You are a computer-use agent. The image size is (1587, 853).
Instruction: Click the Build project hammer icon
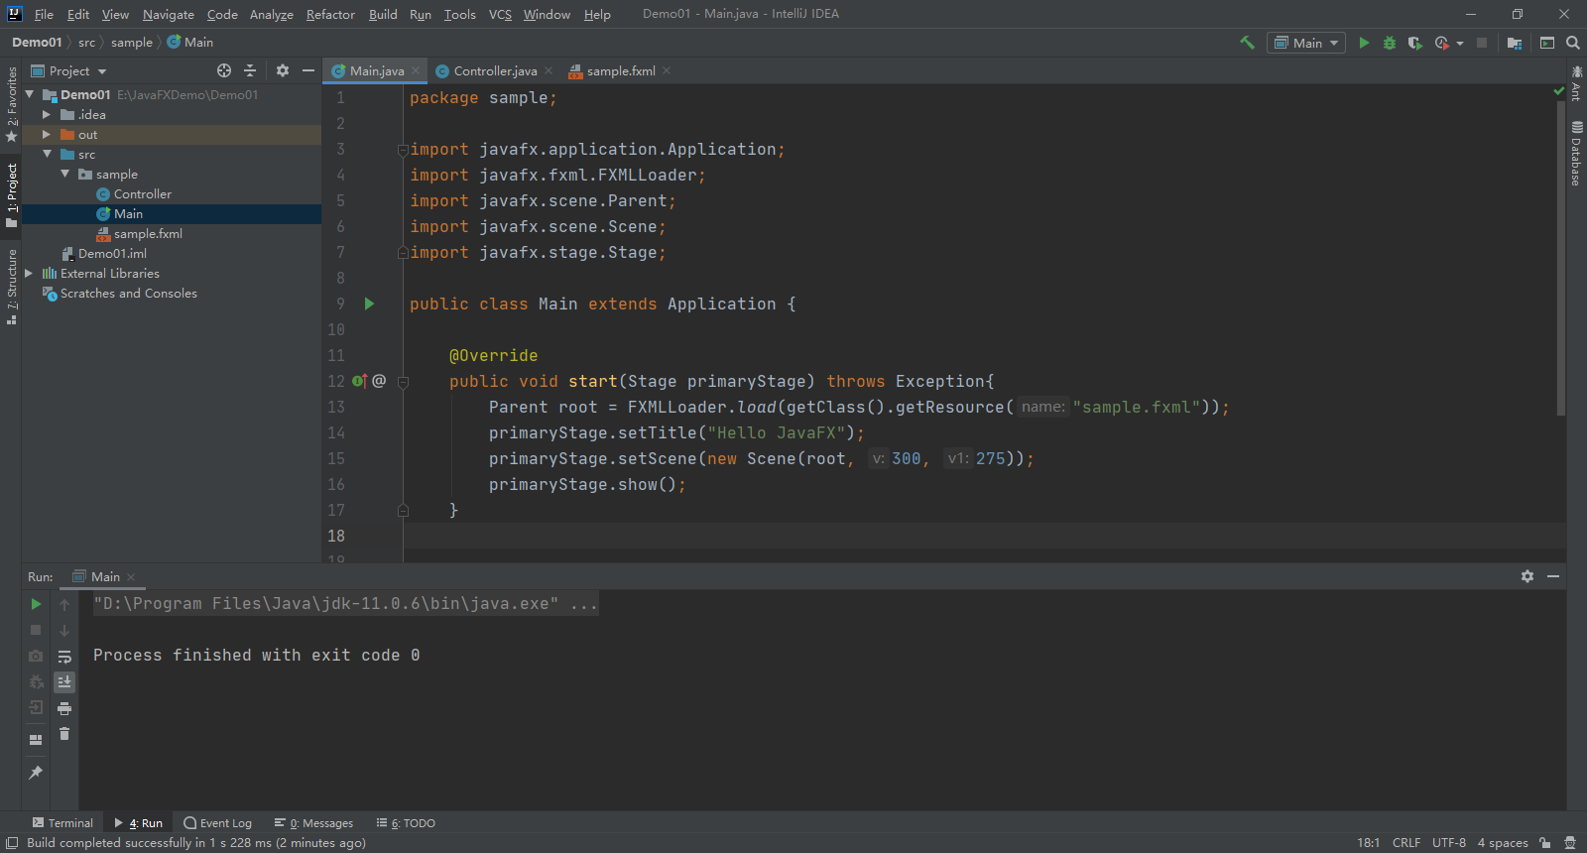point(1247,43)
